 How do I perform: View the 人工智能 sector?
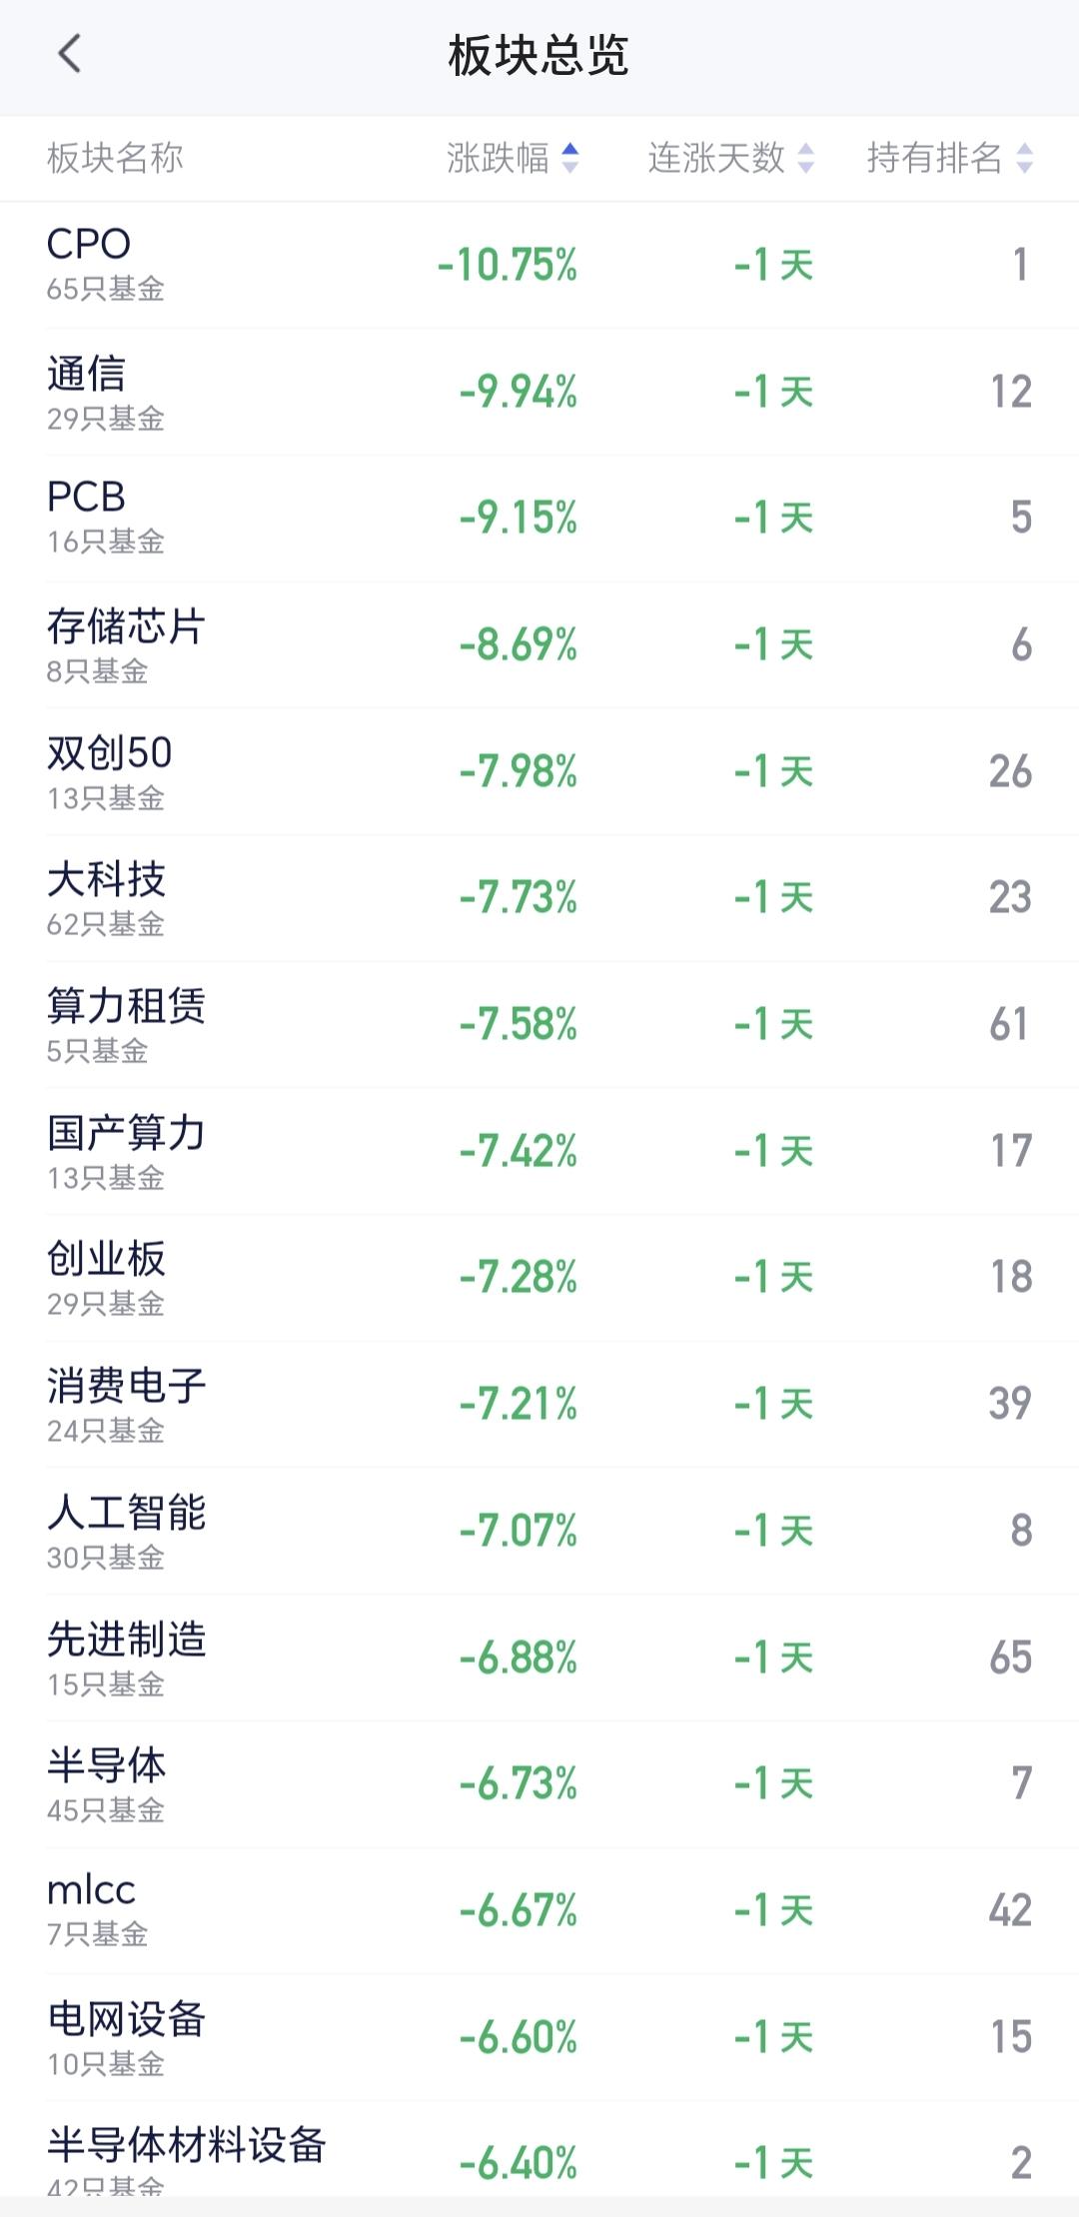click(539, 1531)
